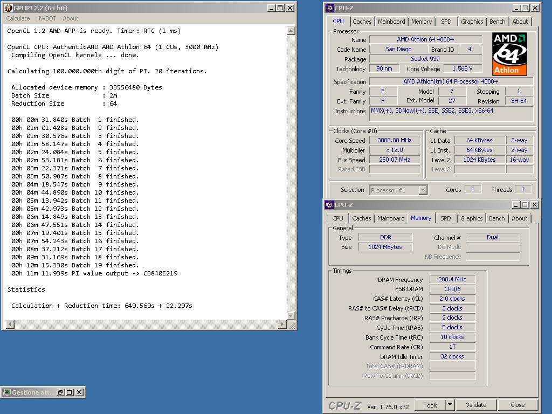Click GPUPI horizontal scrollbar left arrow
Screen dimensions: 552x414
pyautogui.click(x=11, y=324)
